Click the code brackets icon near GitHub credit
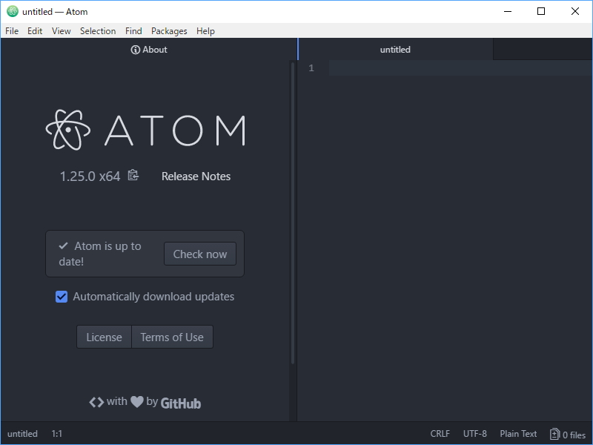The image size is (593, 445). click(x=96, y=402)
